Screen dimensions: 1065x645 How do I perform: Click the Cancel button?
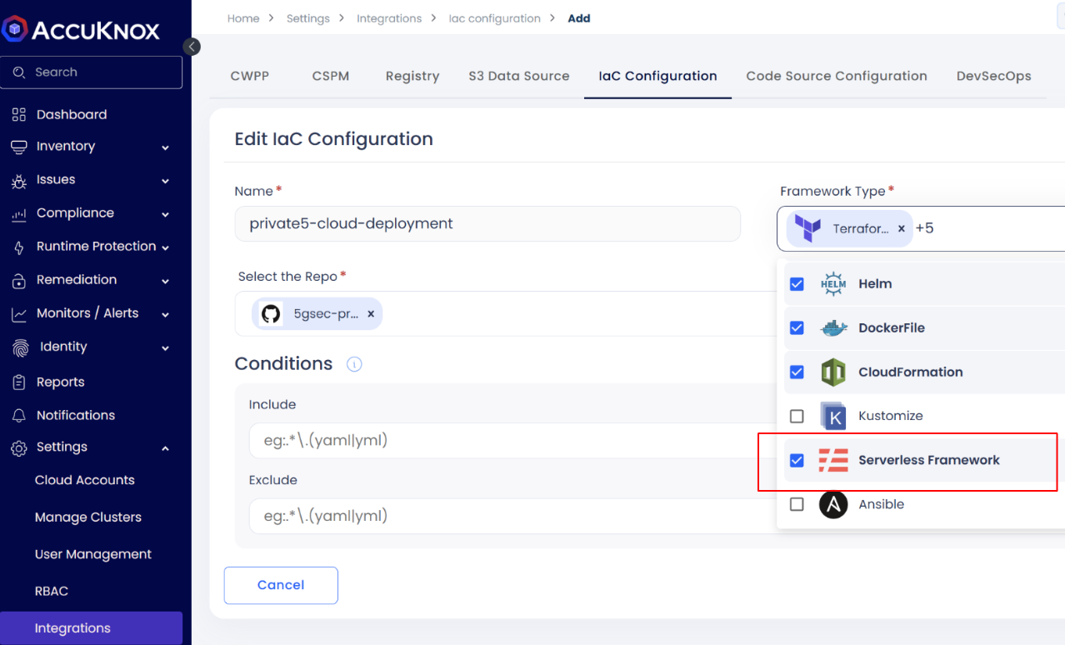point(281,585)
